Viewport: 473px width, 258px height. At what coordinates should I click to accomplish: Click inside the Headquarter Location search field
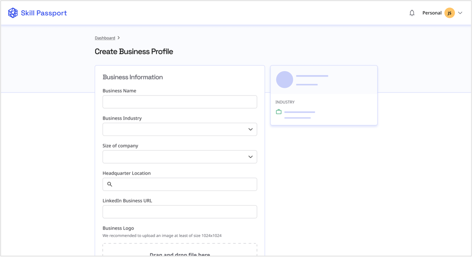click(184, 184)
